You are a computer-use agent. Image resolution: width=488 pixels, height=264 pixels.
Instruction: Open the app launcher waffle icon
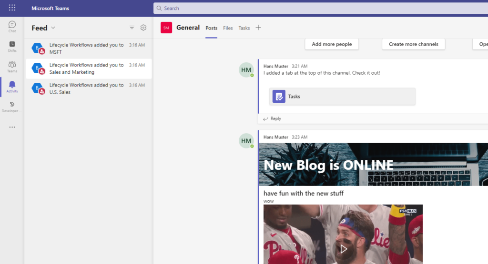point(12,8)
